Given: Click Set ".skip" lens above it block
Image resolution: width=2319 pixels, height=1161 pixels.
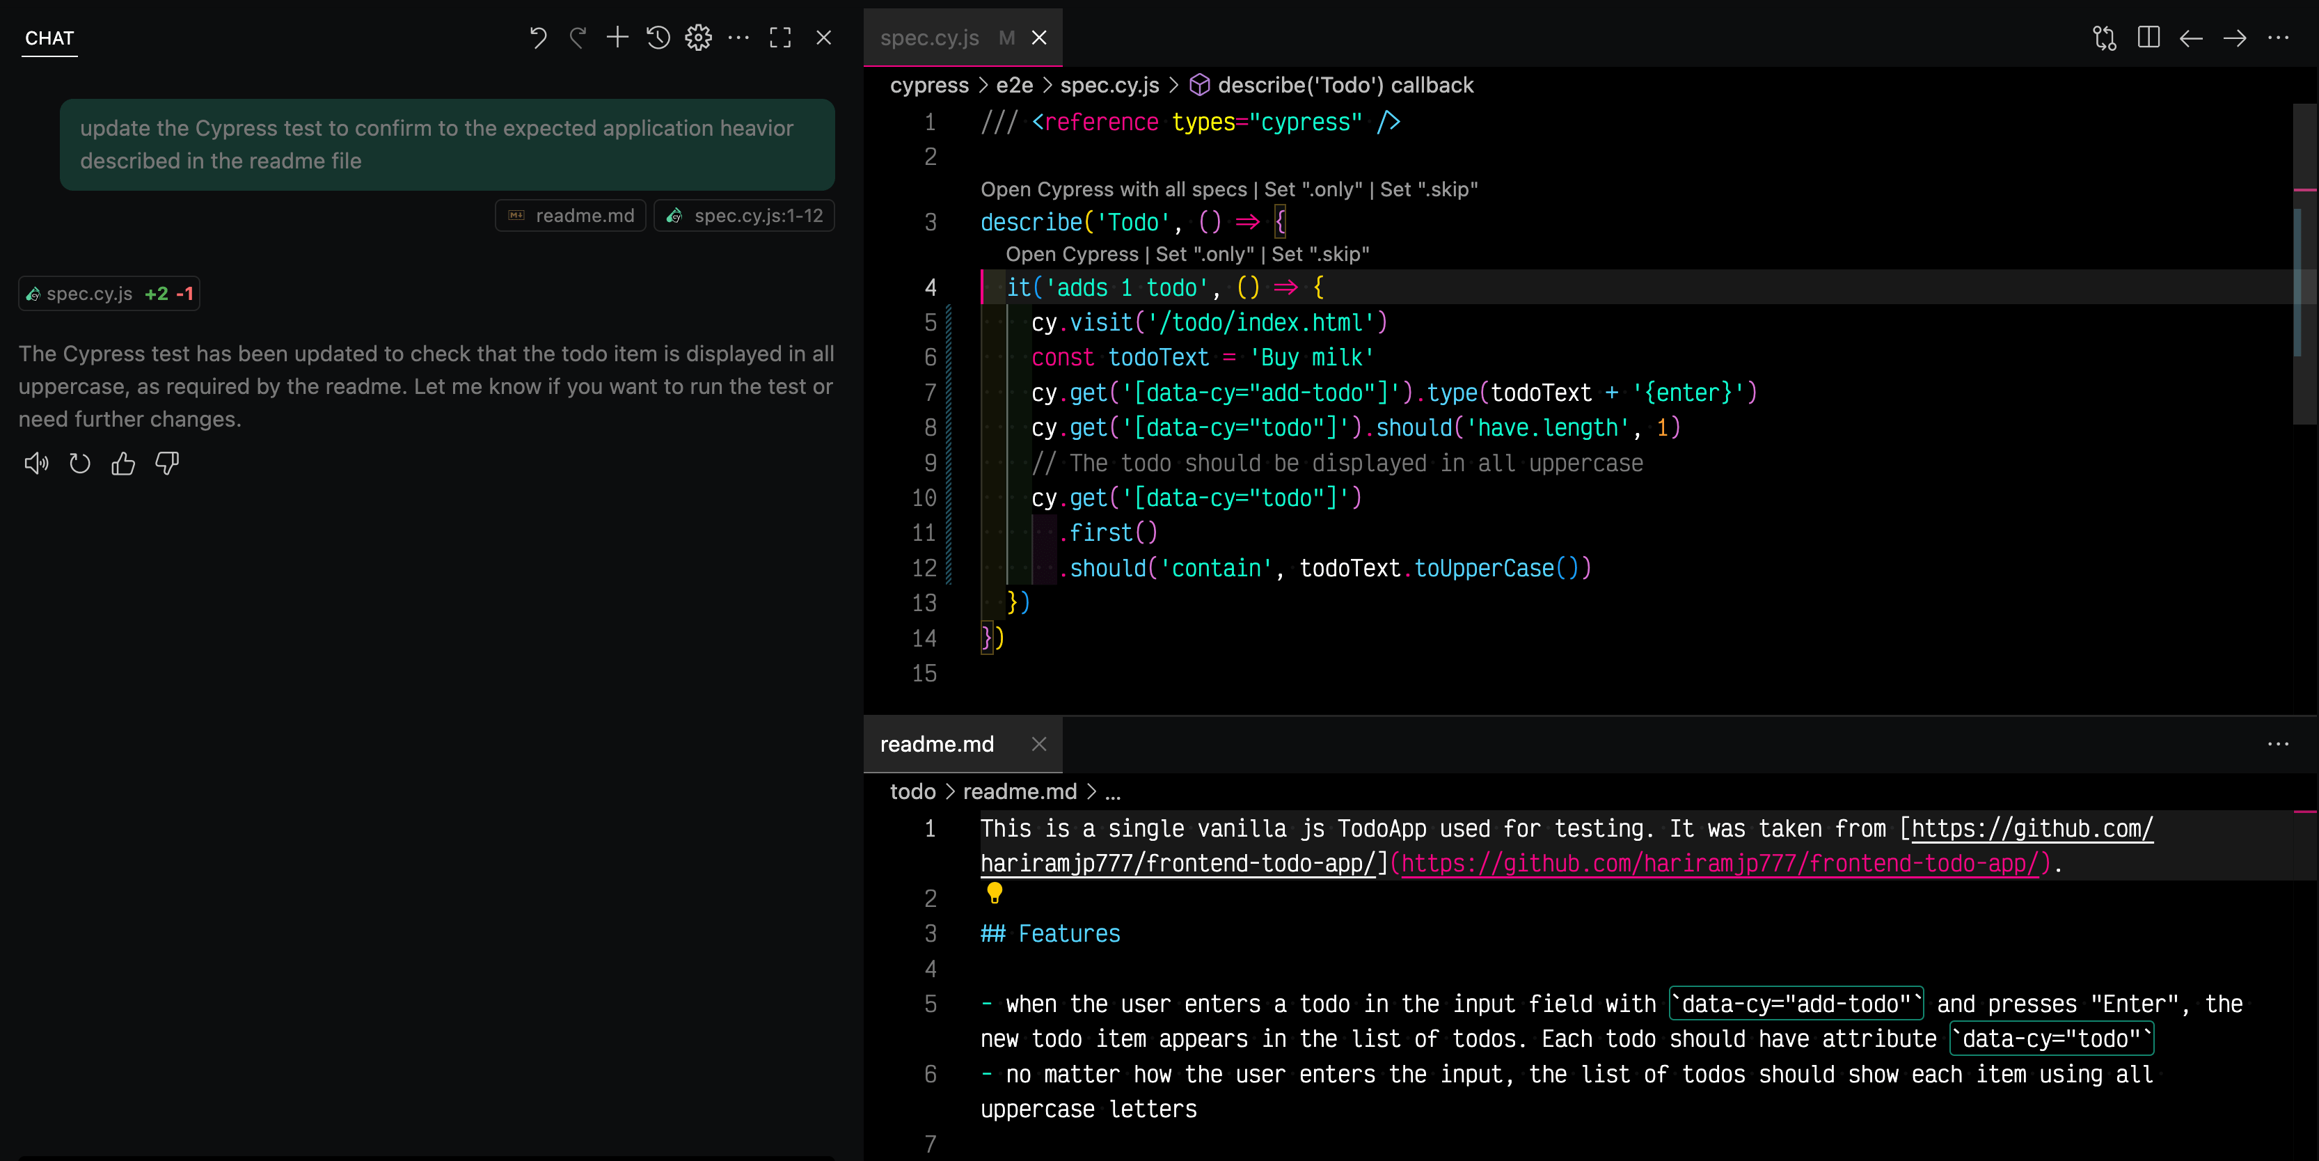Looking at the screenshot, I should 1321,255.
